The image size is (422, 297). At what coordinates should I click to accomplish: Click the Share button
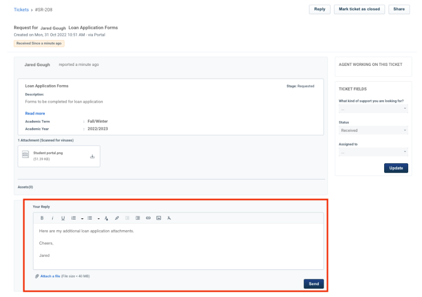398,9
